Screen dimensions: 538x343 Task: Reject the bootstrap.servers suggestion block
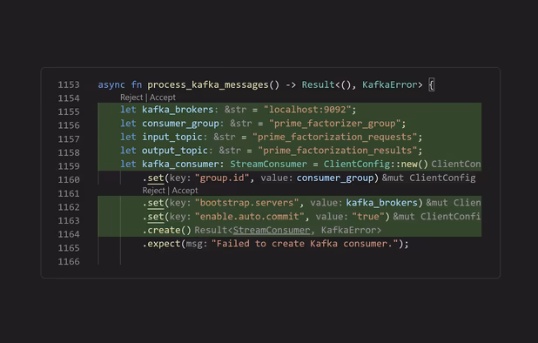[153, 191]
